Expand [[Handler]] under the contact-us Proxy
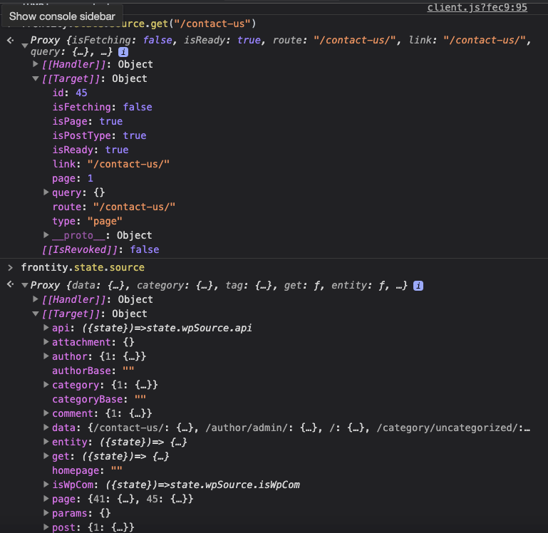This screenshot has width=548, height=533. point(36,64)
